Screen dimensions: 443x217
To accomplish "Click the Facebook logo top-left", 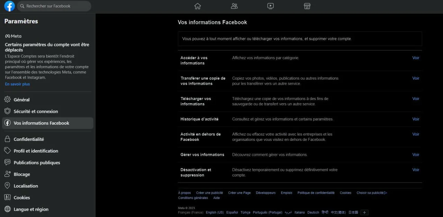I will point(9,6).
